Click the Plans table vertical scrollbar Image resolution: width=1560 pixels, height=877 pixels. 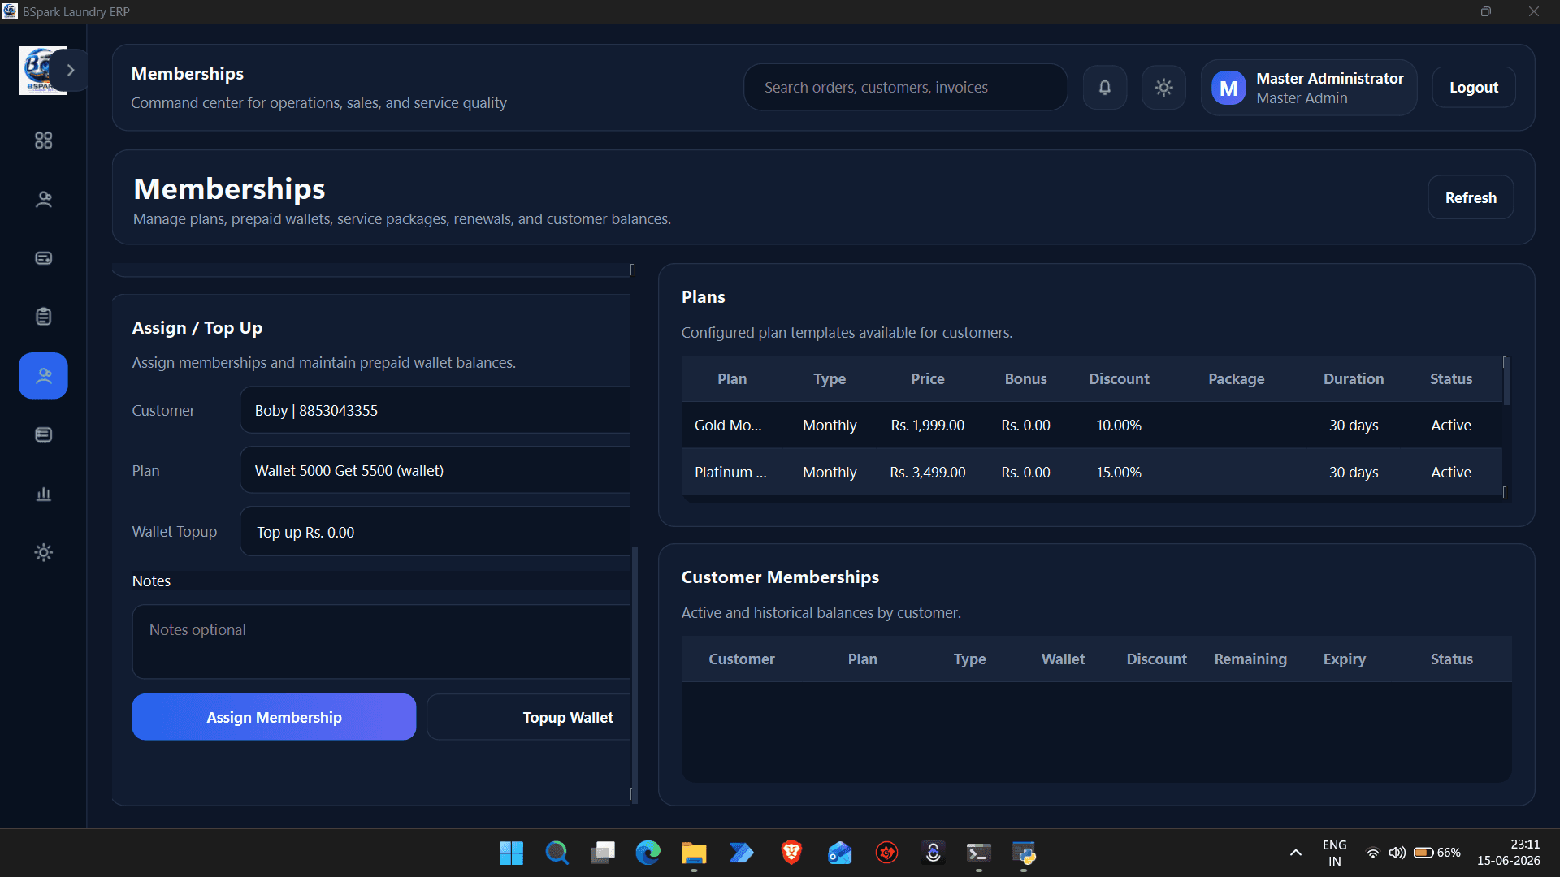click(1507, 382)
